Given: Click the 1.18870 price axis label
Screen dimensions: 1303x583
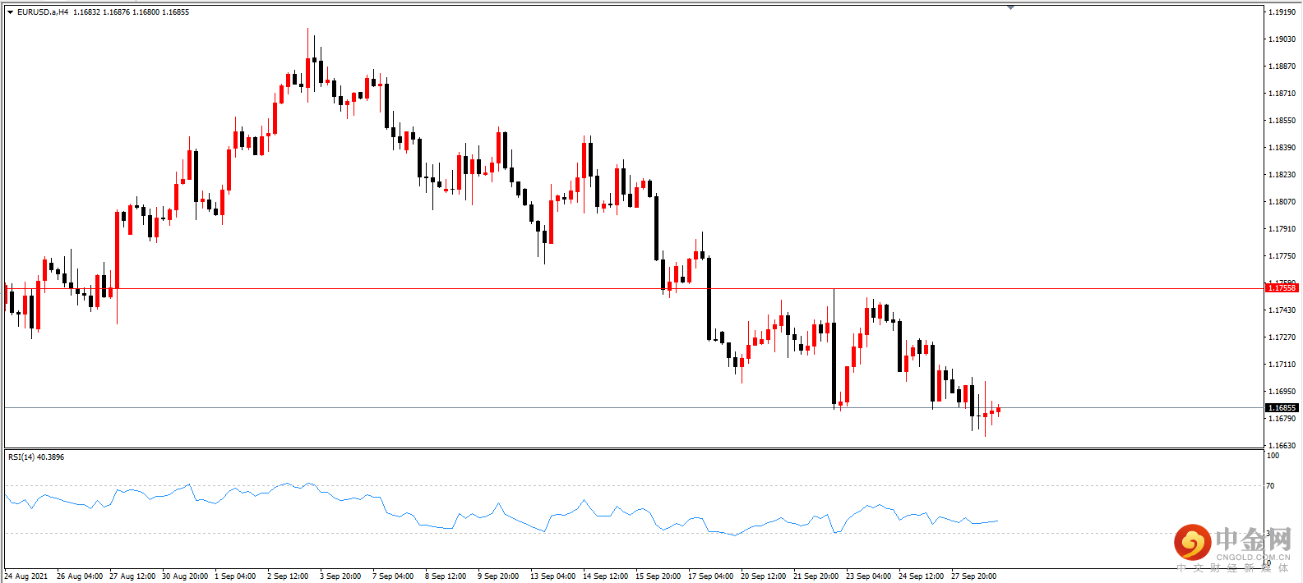Looking at the screenshot, I should point(1282,67).
